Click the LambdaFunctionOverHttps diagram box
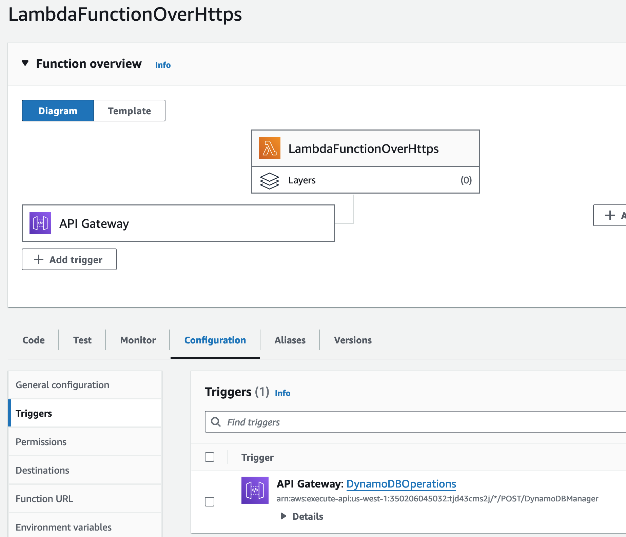The height and width of the screenshot is (537, 626). (x=365, y=148)
